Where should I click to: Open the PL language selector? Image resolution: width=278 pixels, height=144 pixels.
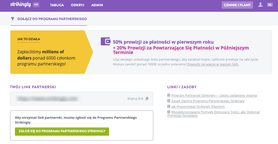pos(270,5)
